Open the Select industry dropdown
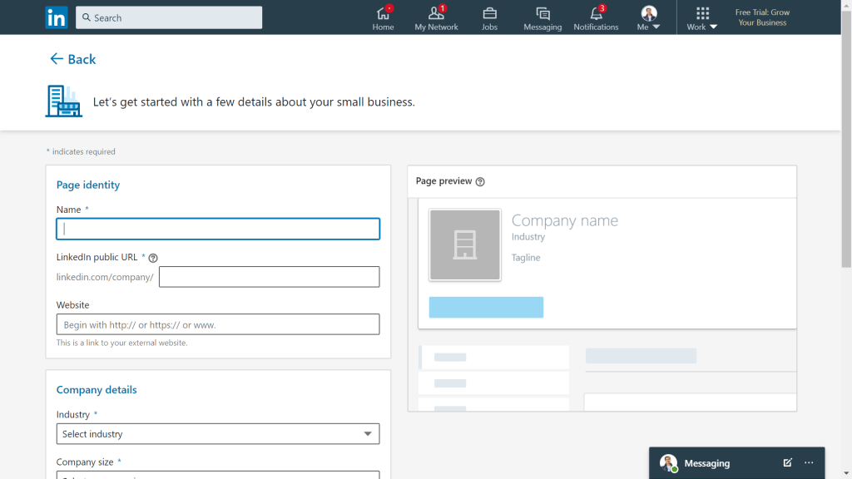The height and width of the screenshot is (479, 852). point(218,434)
